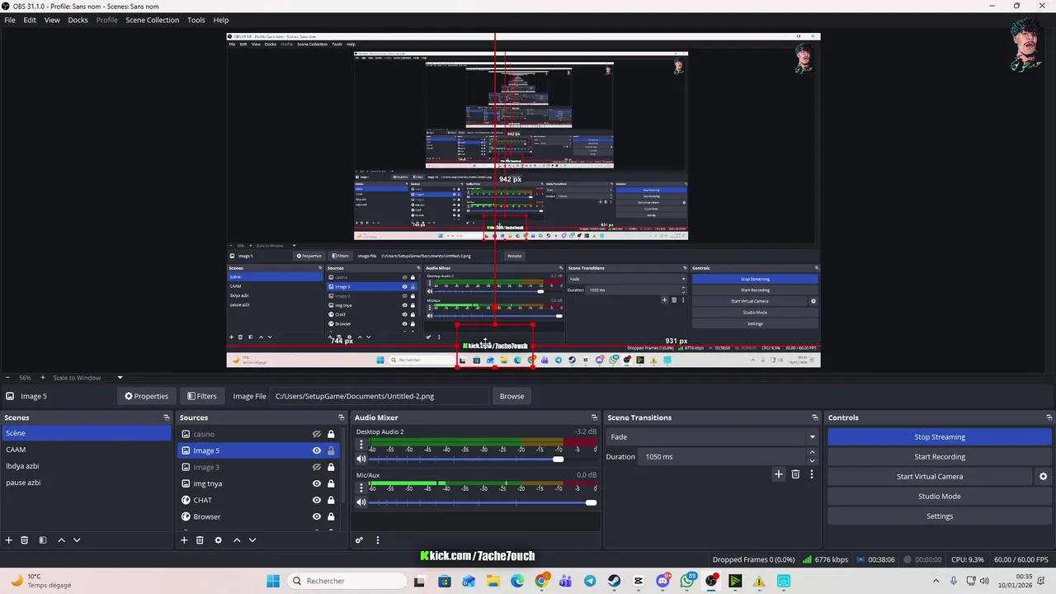Screen dimensions: 1056x594
Task: Hide the CHAT source
Action: [x=316, y=500]
